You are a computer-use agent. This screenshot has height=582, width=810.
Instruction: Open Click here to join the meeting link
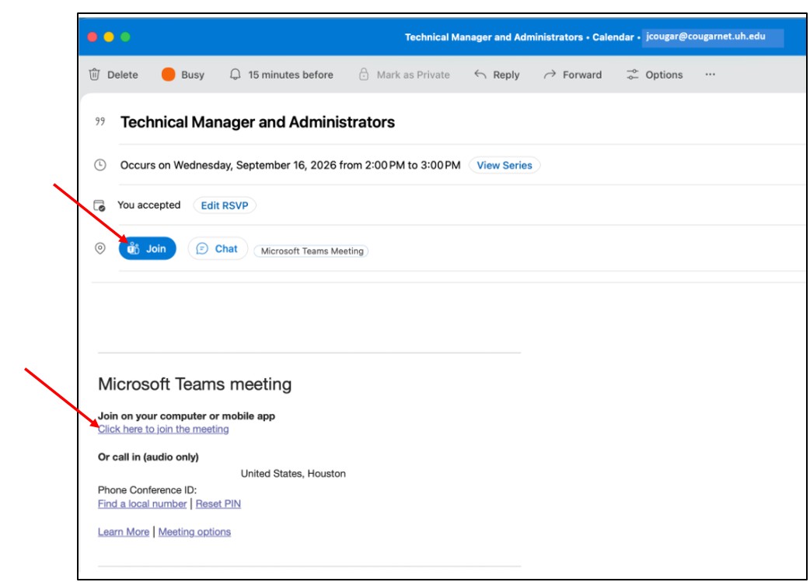point(163,429)
